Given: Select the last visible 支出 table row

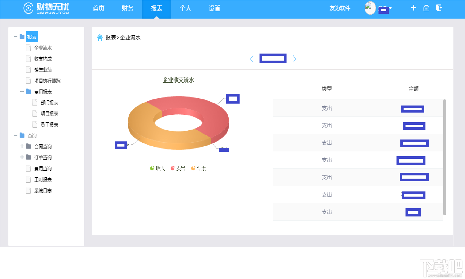Looking at the screenshot, I should click(358, 212).
